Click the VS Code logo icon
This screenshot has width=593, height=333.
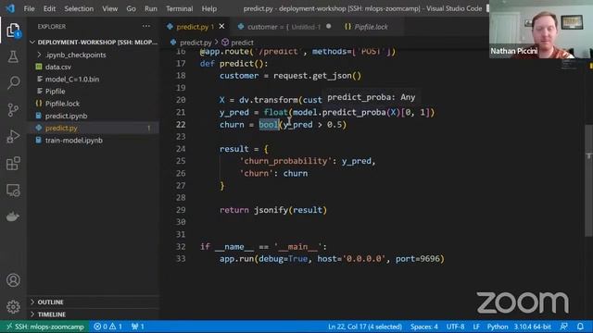click(x=10, y=8)
